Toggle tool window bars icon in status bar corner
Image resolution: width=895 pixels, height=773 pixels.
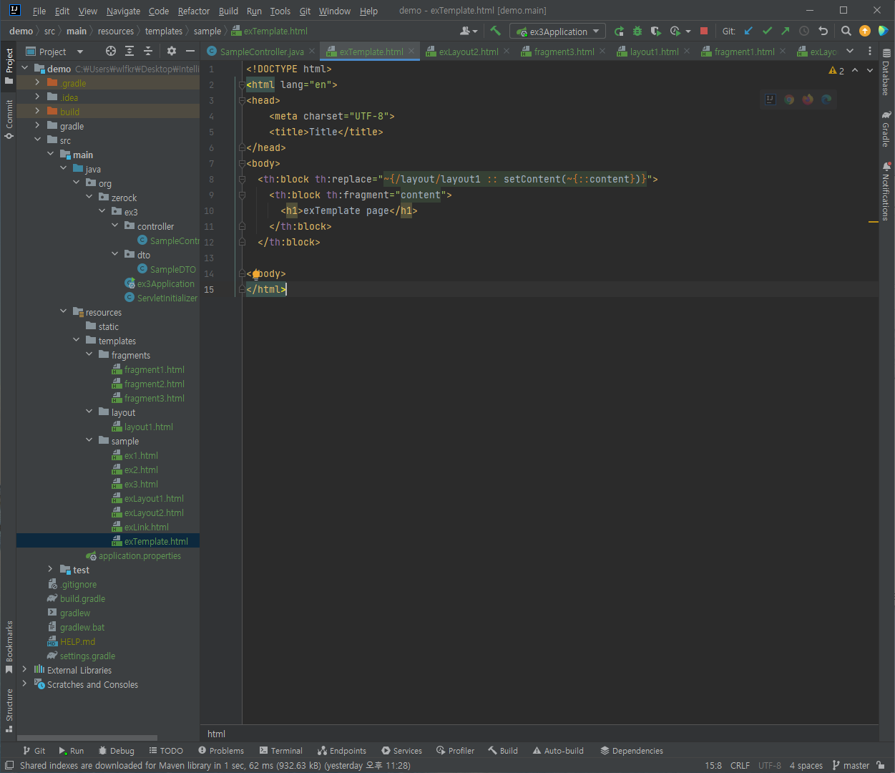point(9,765)
